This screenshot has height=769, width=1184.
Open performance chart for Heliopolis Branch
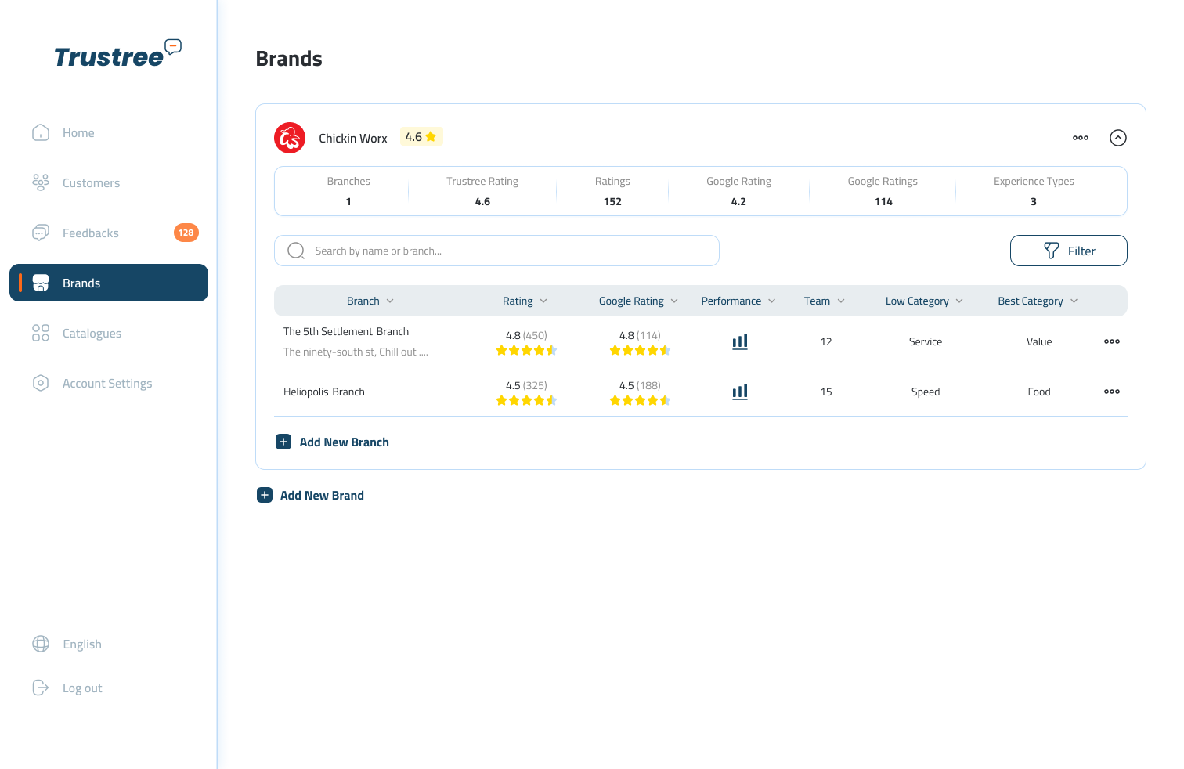click(739, 392)
